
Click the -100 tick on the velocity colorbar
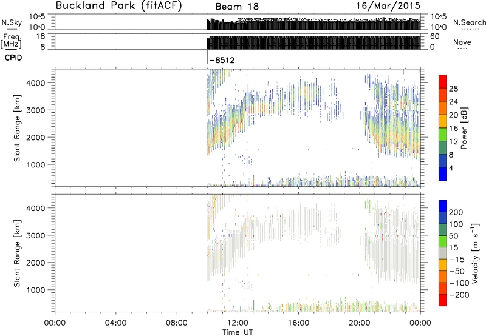(459, 283)
